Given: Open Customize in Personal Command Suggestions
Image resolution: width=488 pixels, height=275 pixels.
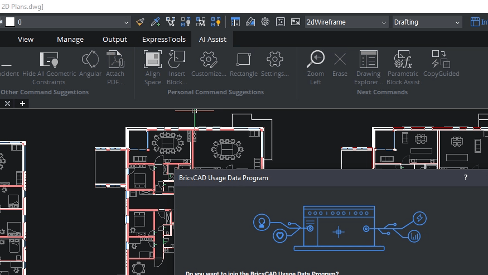Looking at the screenshot, I should click(x=209, y=59).
